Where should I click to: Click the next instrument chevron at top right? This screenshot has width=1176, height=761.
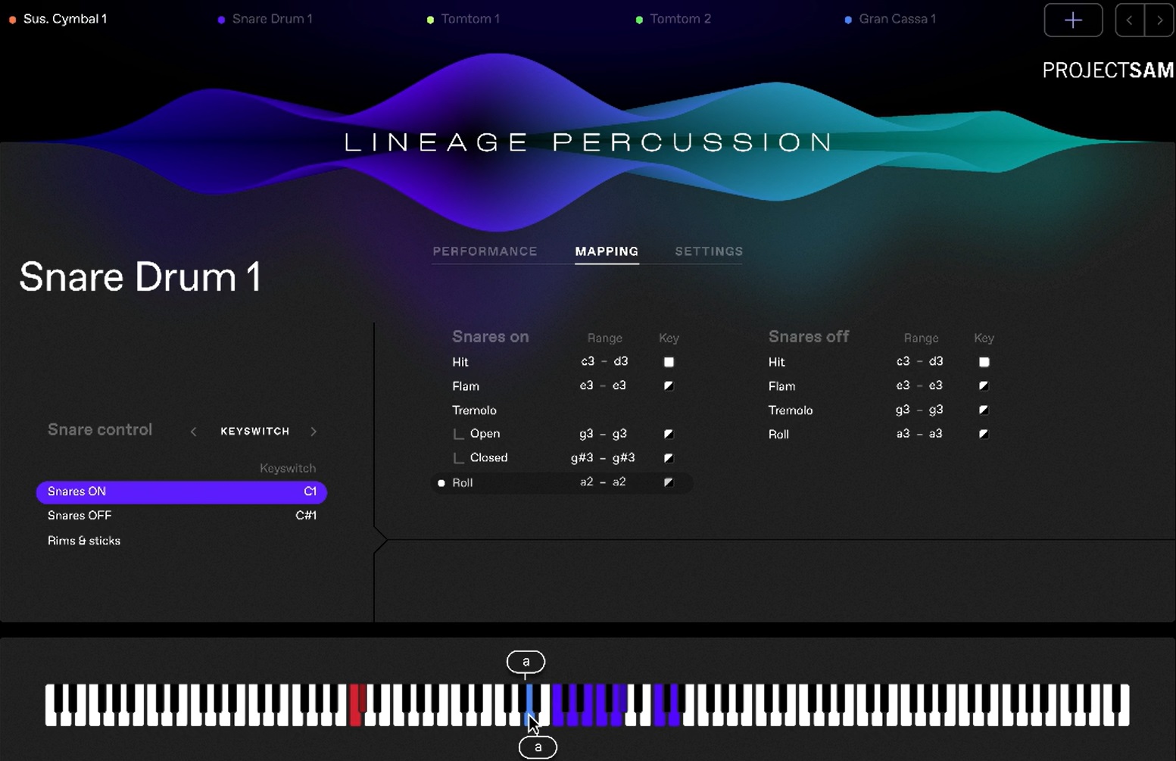[1159, 20]
